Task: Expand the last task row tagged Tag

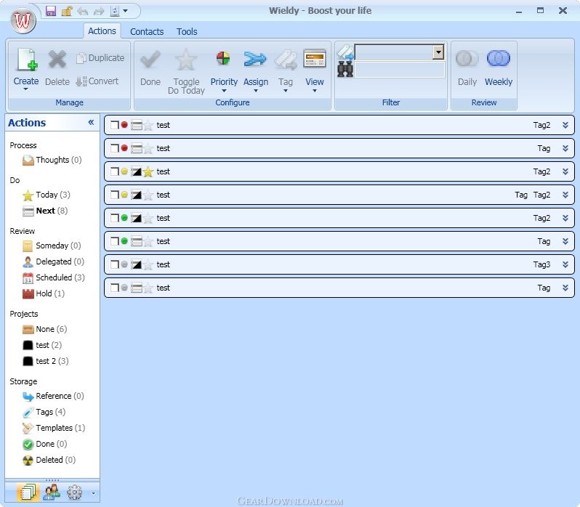Action: [565, 288]
